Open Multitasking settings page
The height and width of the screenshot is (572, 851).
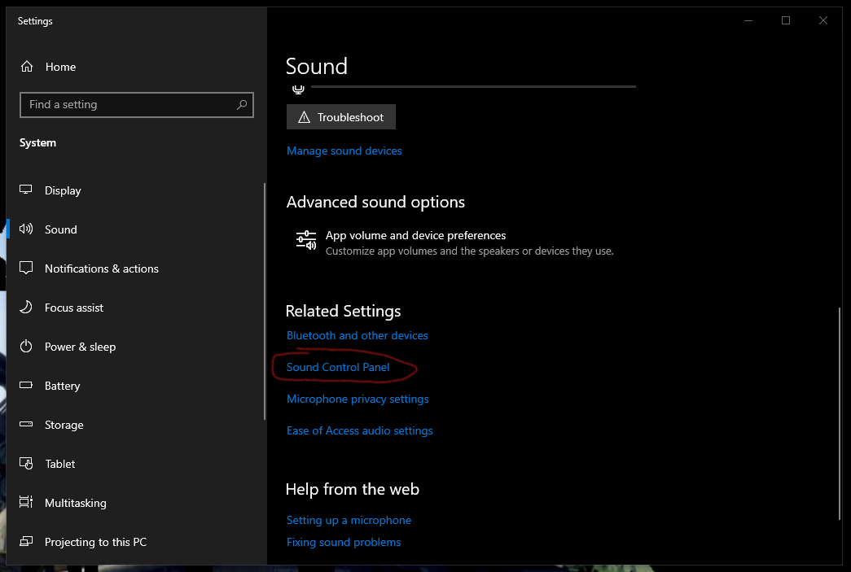pyautogui.click(x=75, y=503)
